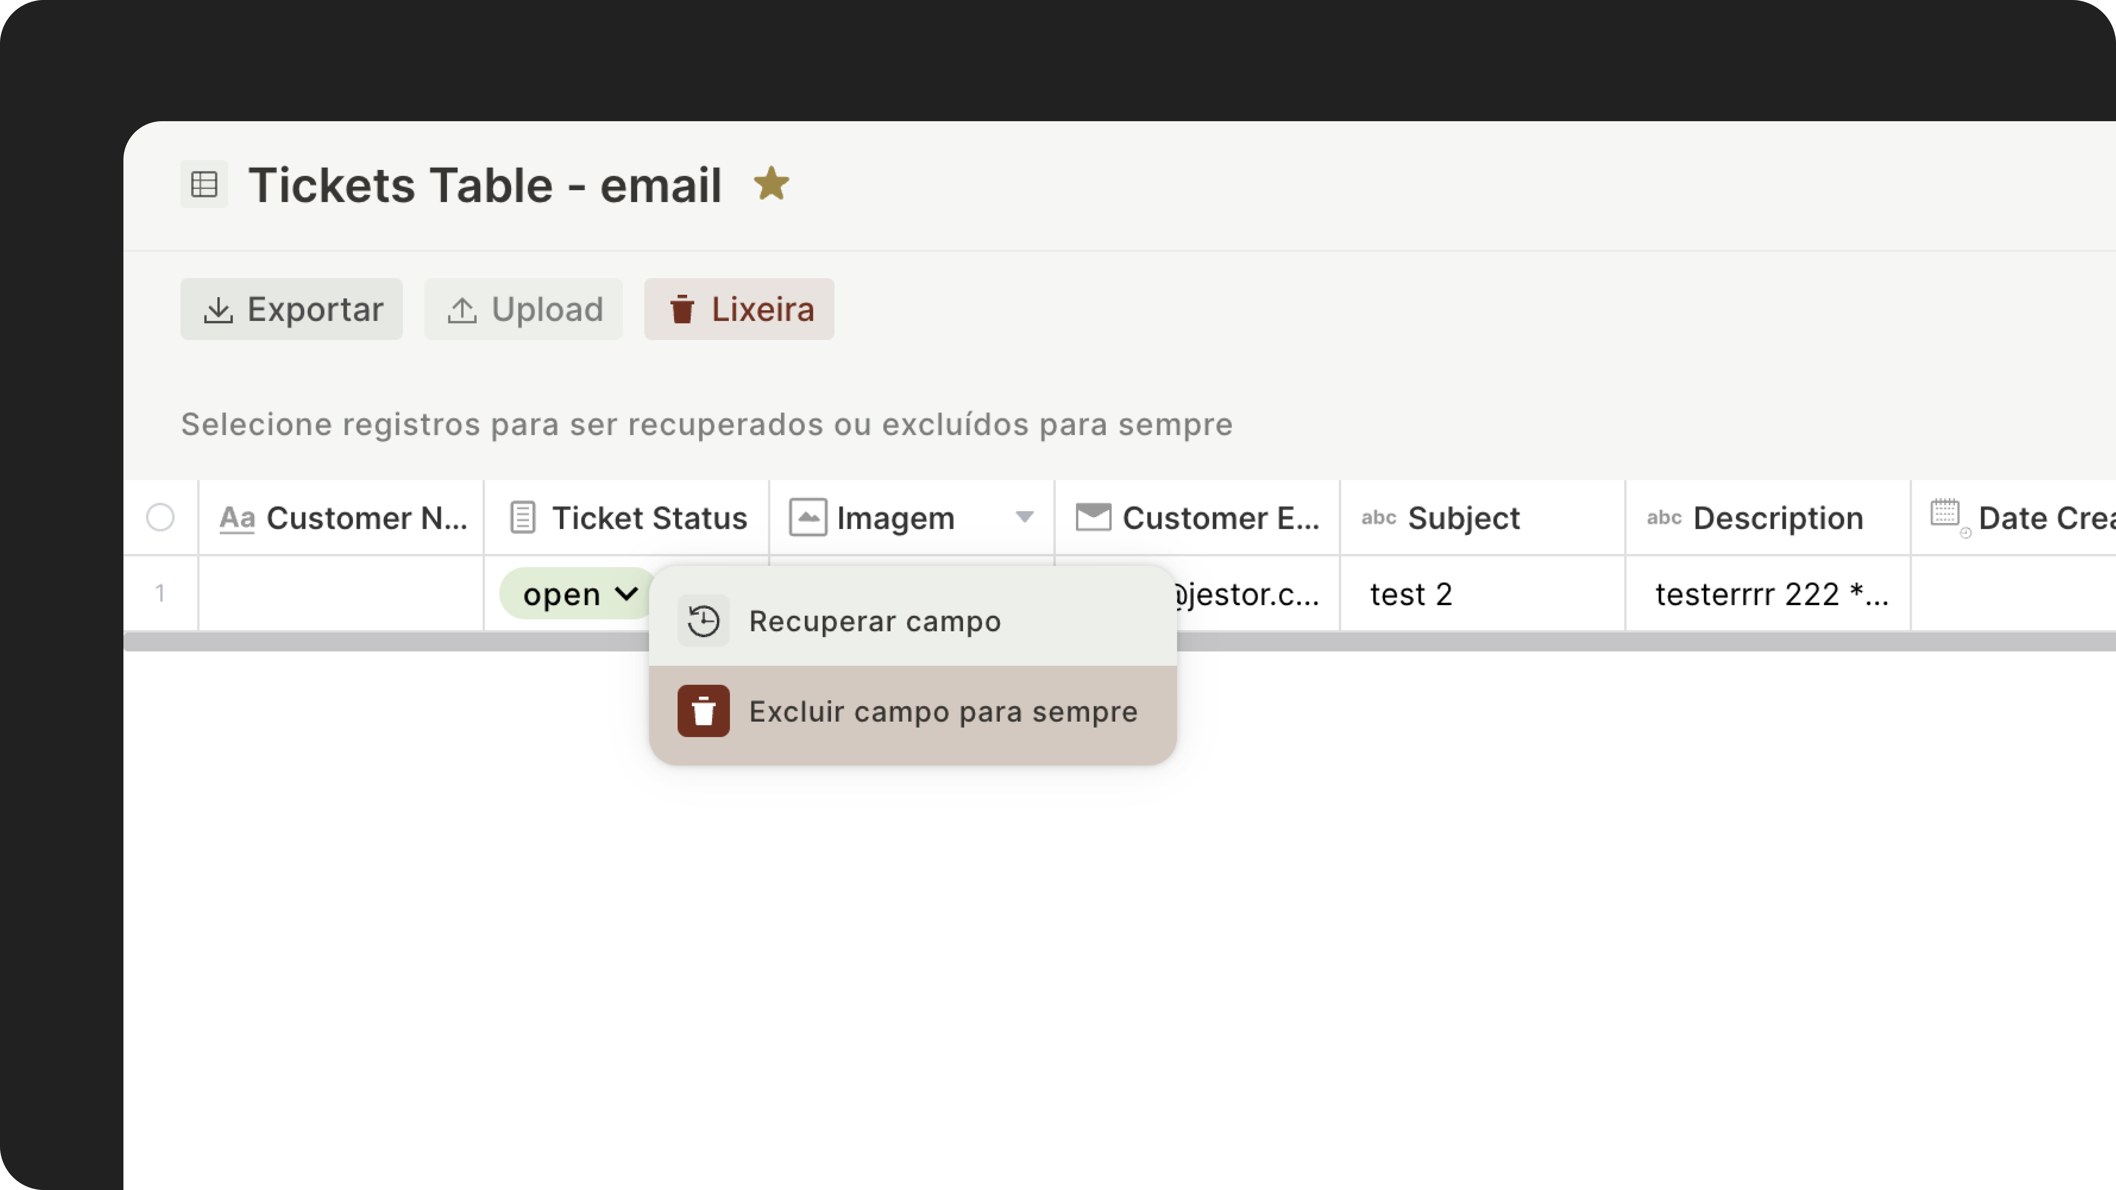The image size is (2116, 1190).
Task: Click the red trash icon in menu
Action: (x=704, y=711)
